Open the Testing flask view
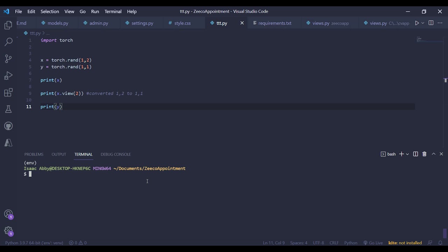The image size is (448, 252). (x=8, y=109)
